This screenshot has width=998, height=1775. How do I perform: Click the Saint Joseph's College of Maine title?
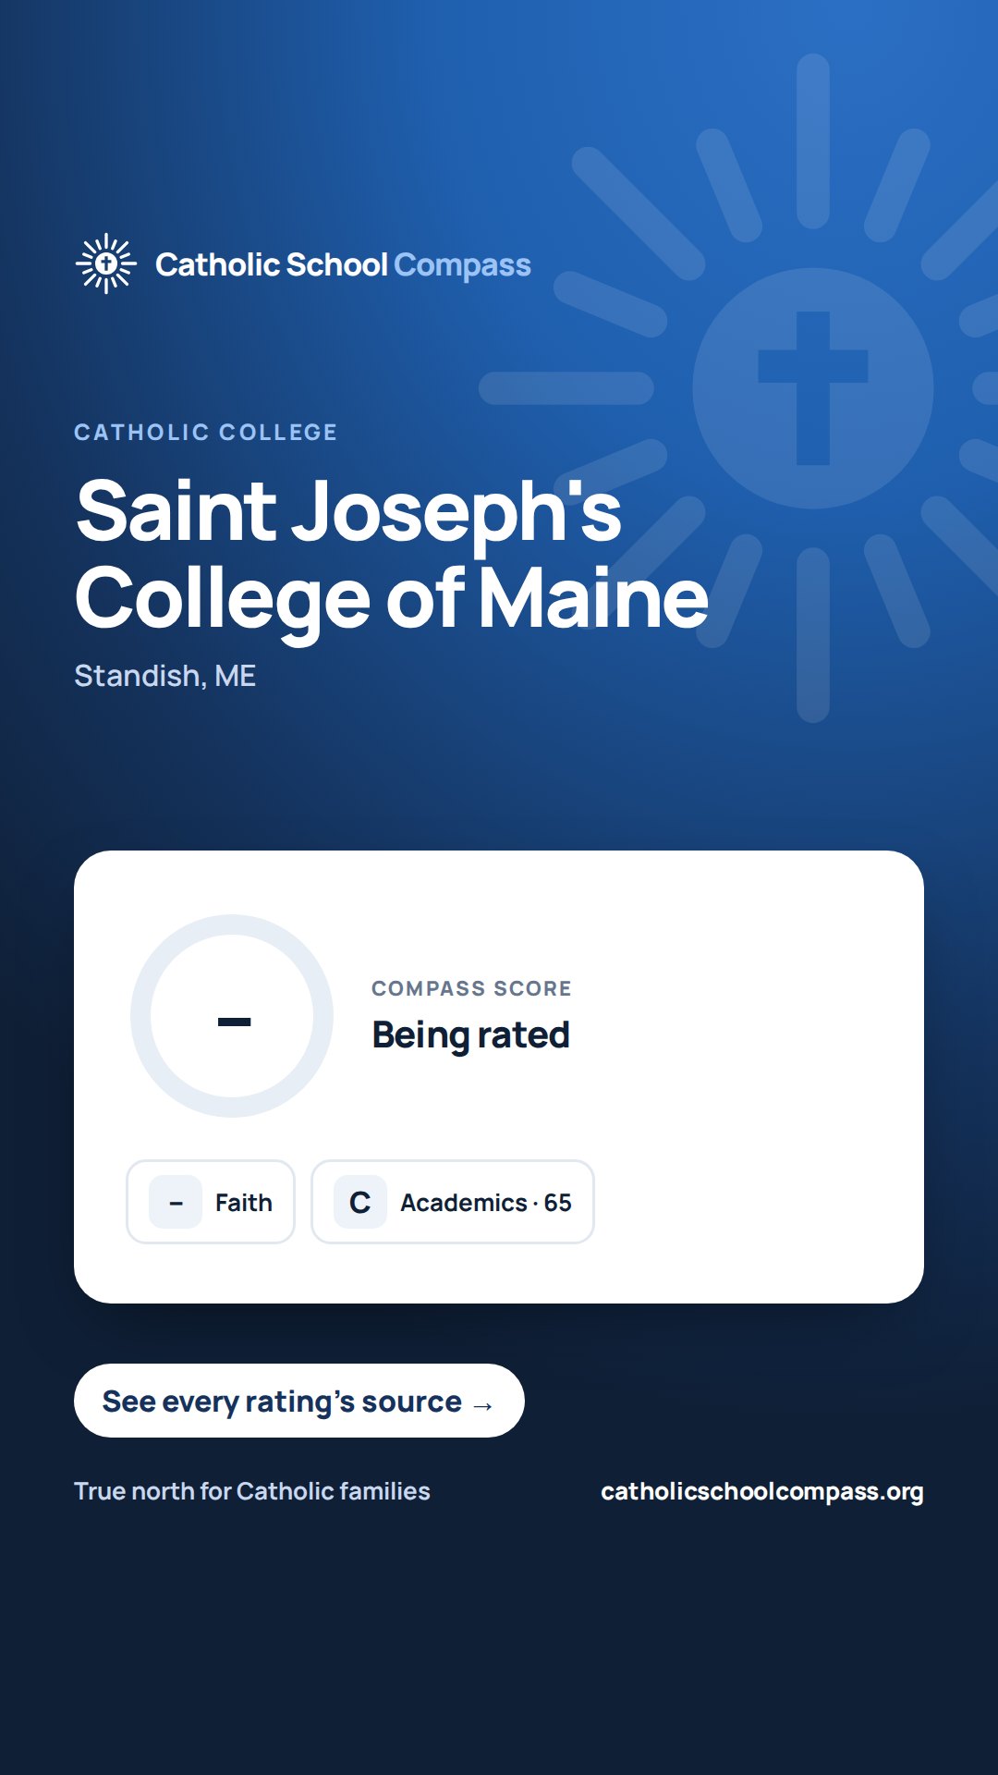(392, 555)
